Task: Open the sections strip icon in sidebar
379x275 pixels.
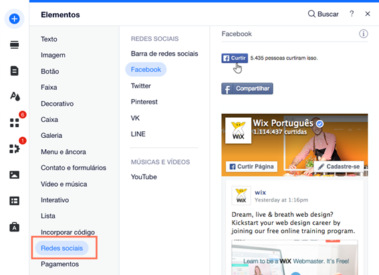Action: pyautogui.click(x=14, y=45)
